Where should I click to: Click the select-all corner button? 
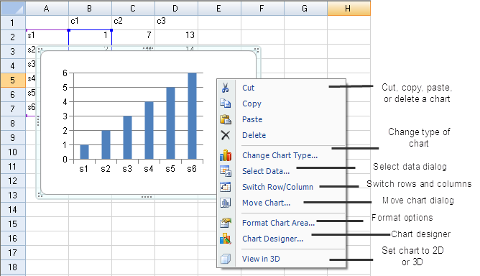(13, 9)
